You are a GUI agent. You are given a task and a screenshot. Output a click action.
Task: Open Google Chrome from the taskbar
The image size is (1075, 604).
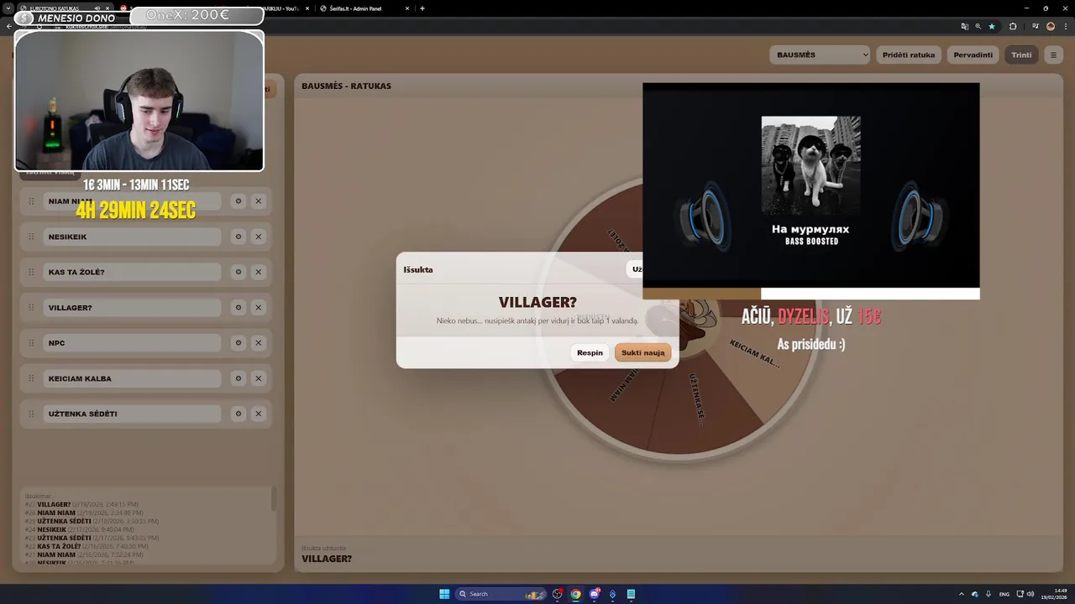pos(575,594)
